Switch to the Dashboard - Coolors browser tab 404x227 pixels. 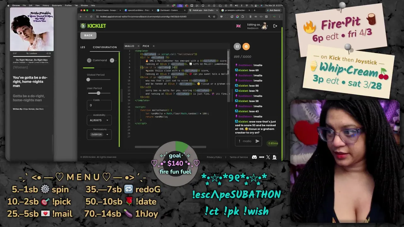click(171, 10)
